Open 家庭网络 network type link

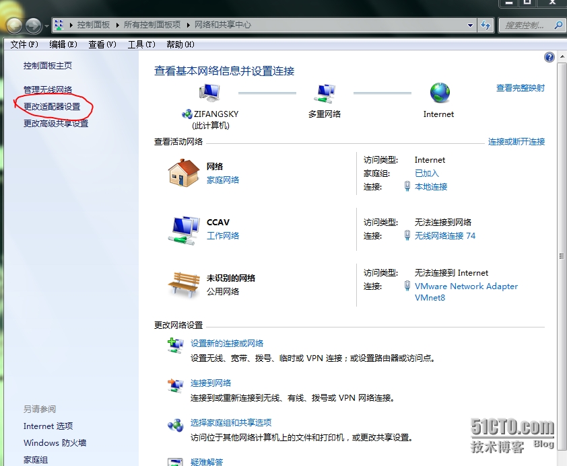tap(223, 180)
